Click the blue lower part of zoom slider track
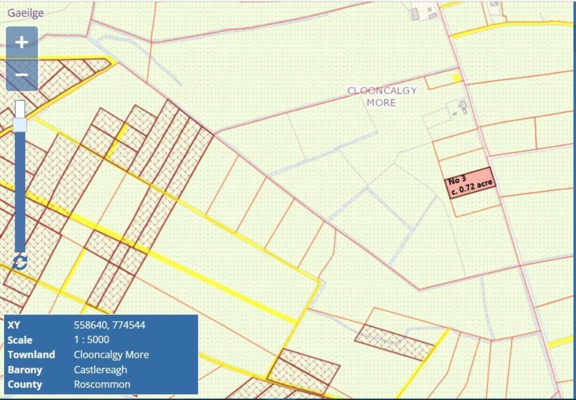 pyautogui.click(x=20, y=192)
